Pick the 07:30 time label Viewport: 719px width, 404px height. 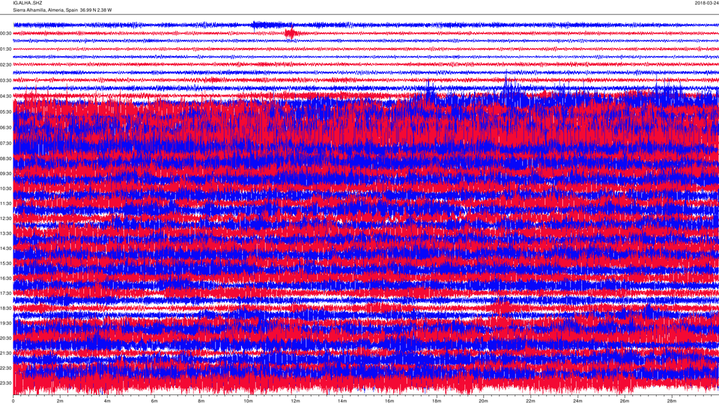tap(6, 144)
